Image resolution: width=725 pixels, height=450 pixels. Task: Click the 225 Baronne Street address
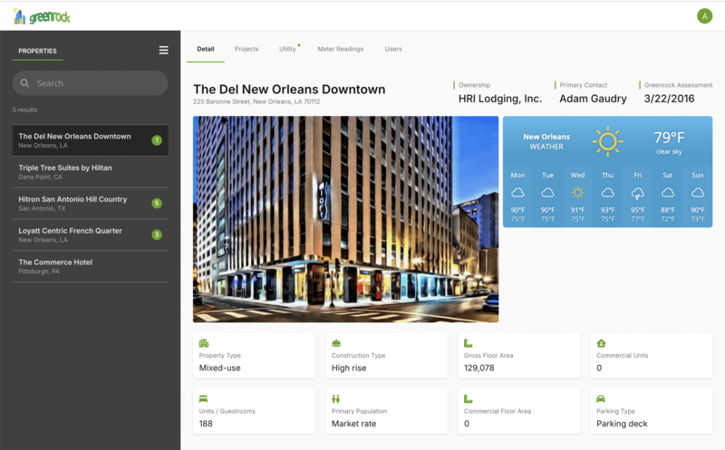pyautogui.click(x=256, y=101)
